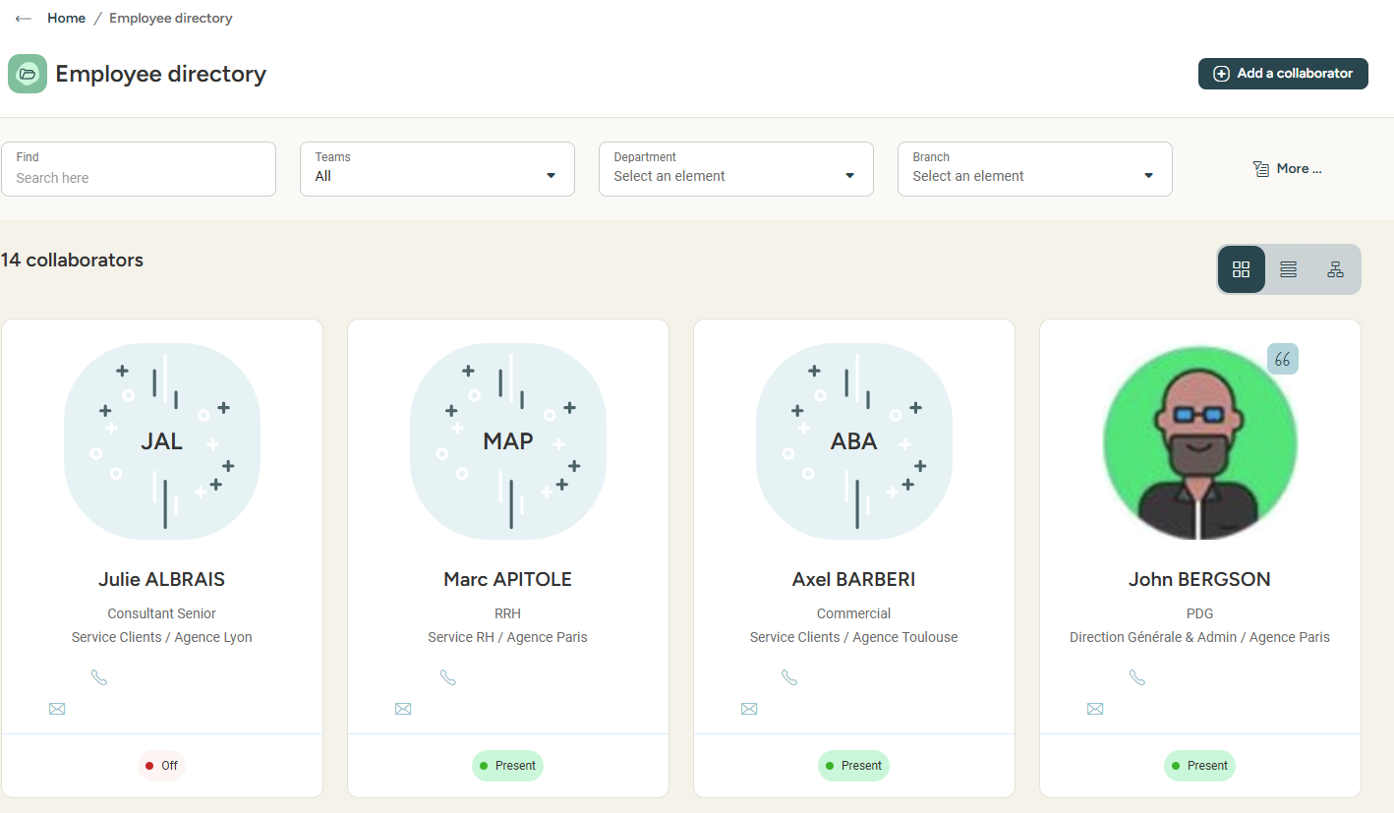Click 'PDG' job title text
This screenshot has width=1394, height=813.
pyautogui.click(x=1200, y=613)
